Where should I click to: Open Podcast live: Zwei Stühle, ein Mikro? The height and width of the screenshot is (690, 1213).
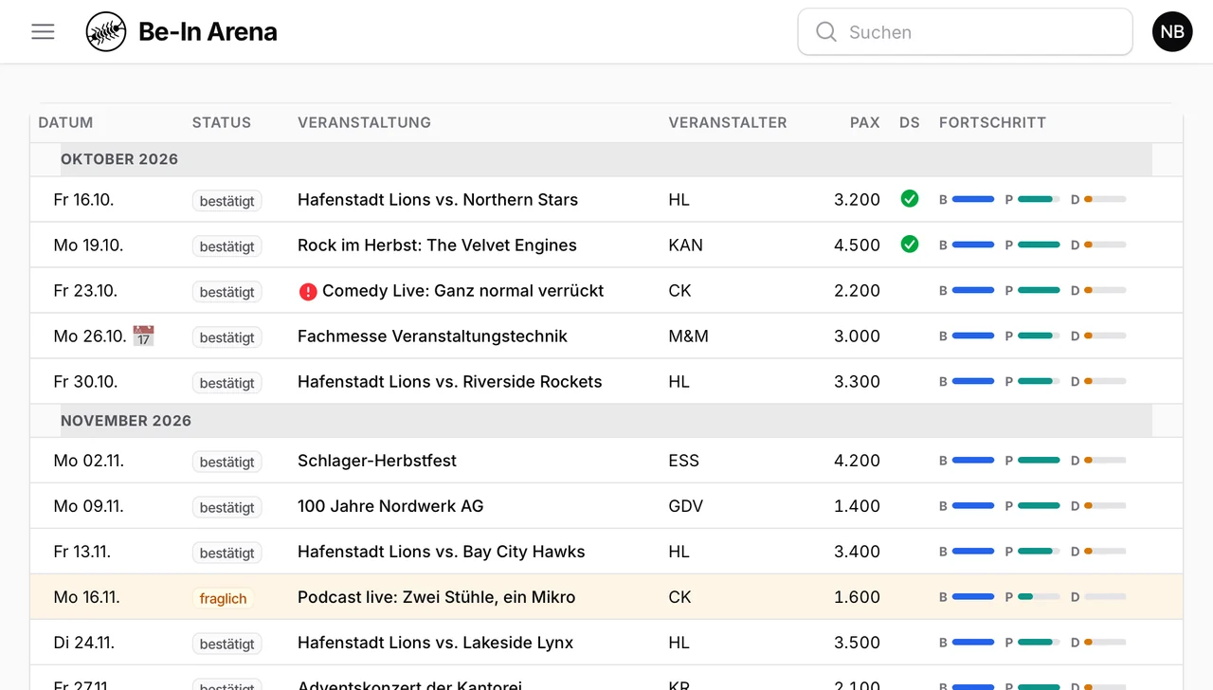(x=437, y=597)
